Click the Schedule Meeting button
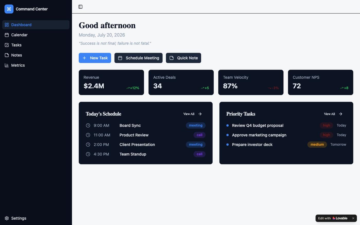The image size is (360, 225). point(138,58)
